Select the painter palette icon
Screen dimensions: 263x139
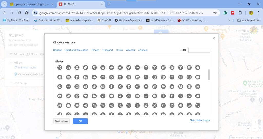click(x=155, y=96)
